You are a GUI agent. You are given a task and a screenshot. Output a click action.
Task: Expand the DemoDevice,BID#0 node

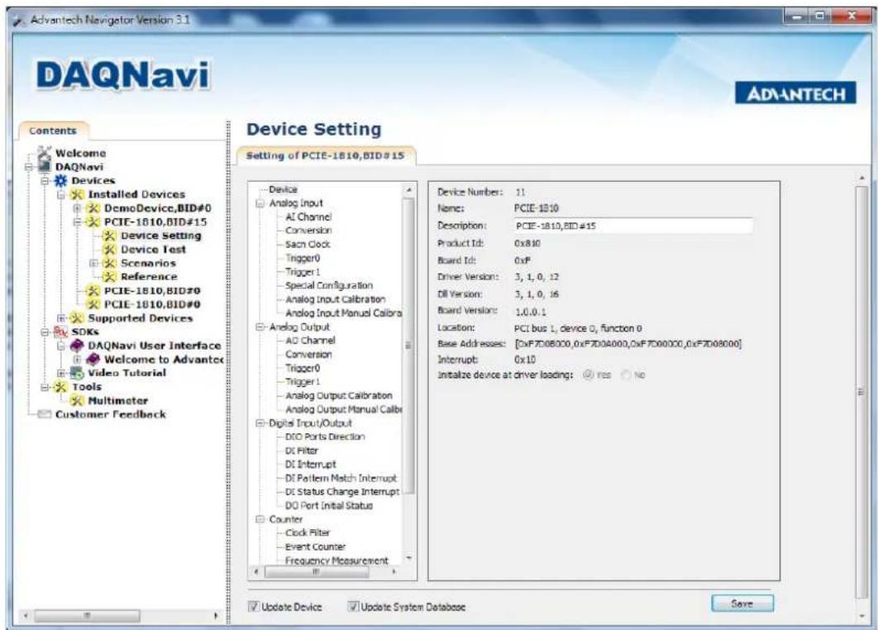pyautogui.click(x=77, y=208)
